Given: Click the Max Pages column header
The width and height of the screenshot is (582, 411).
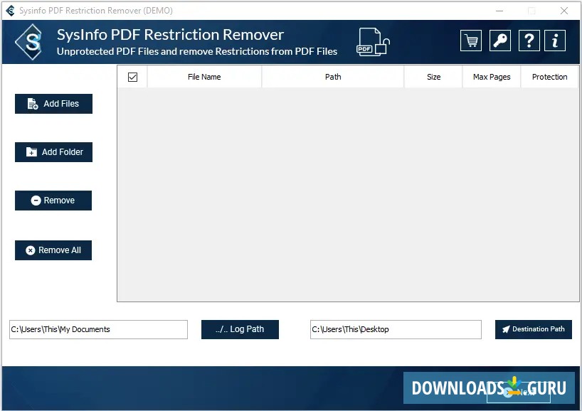Looking at the screenshot, I should coord(492,78).
